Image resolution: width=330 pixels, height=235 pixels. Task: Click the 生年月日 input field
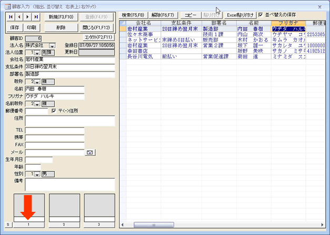click(39, 160)
